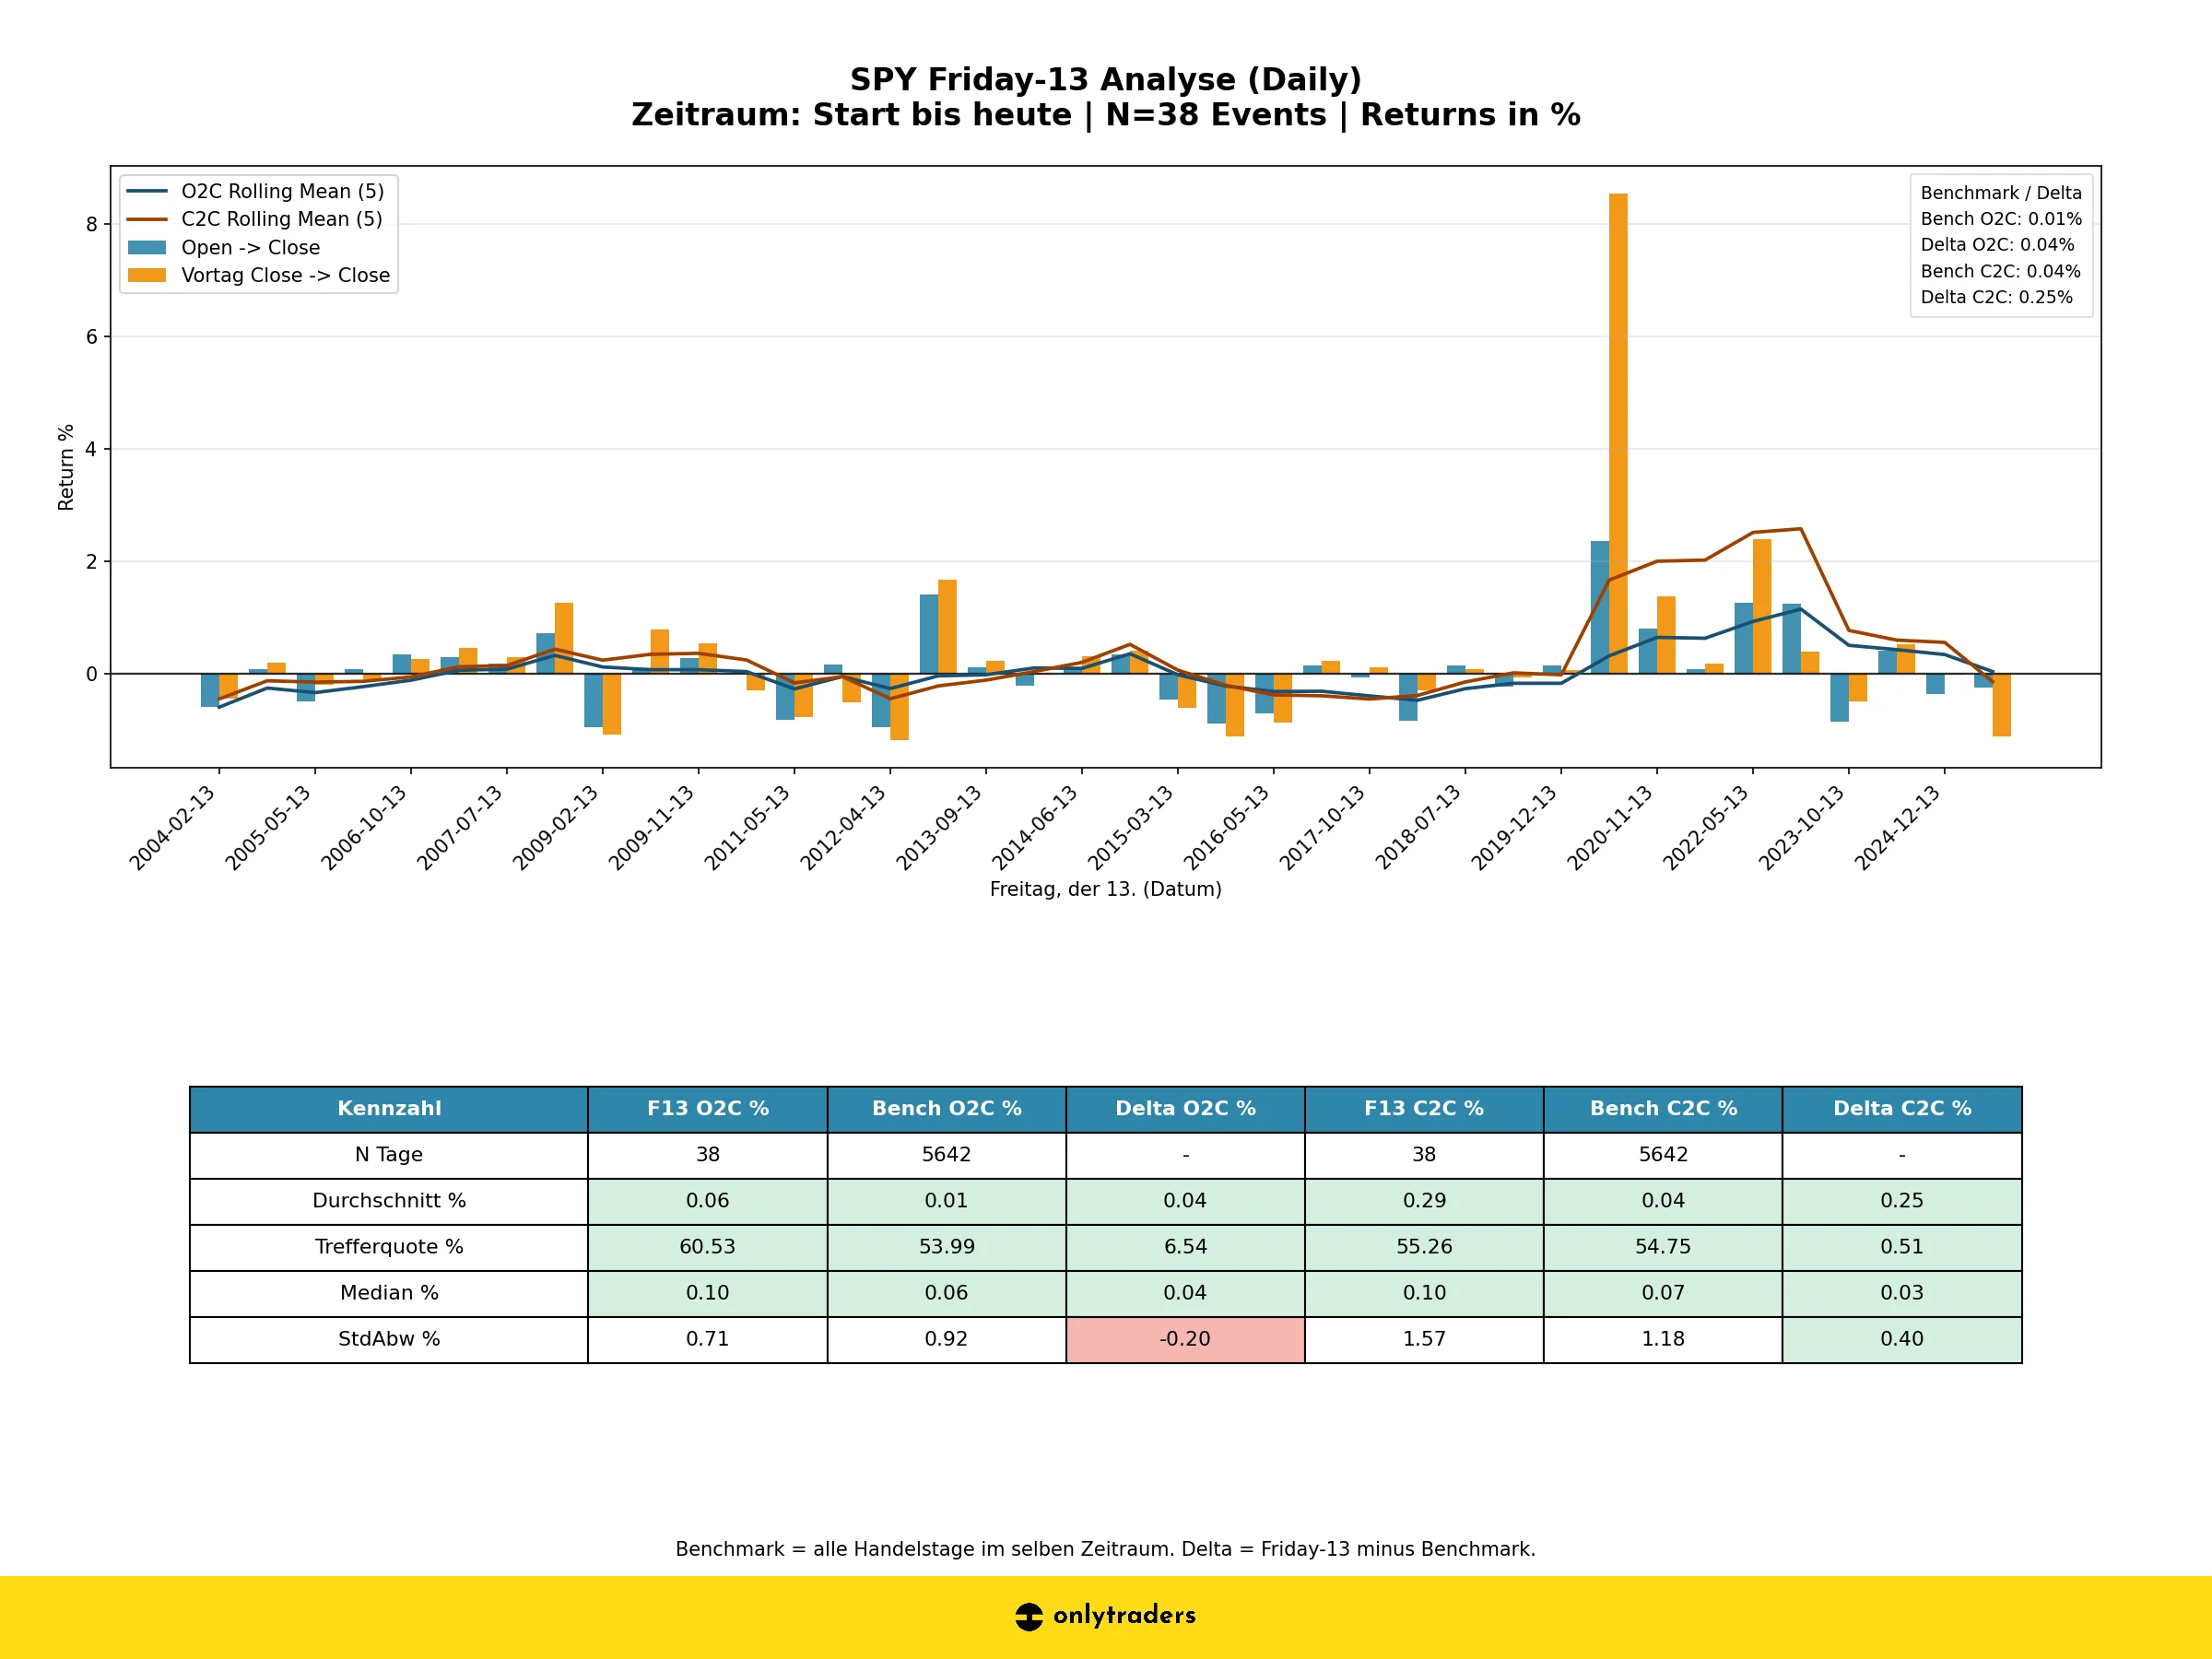Click the C2C Rolling Mean legend line
This screenshot has height=1659, width=2212.
147,219
